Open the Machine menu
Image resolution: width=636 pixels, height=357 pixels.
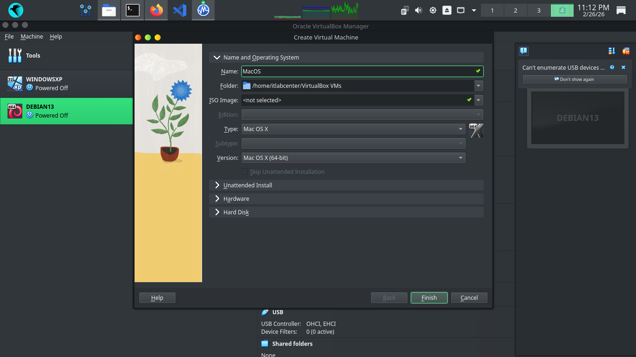tap(32, 37)
